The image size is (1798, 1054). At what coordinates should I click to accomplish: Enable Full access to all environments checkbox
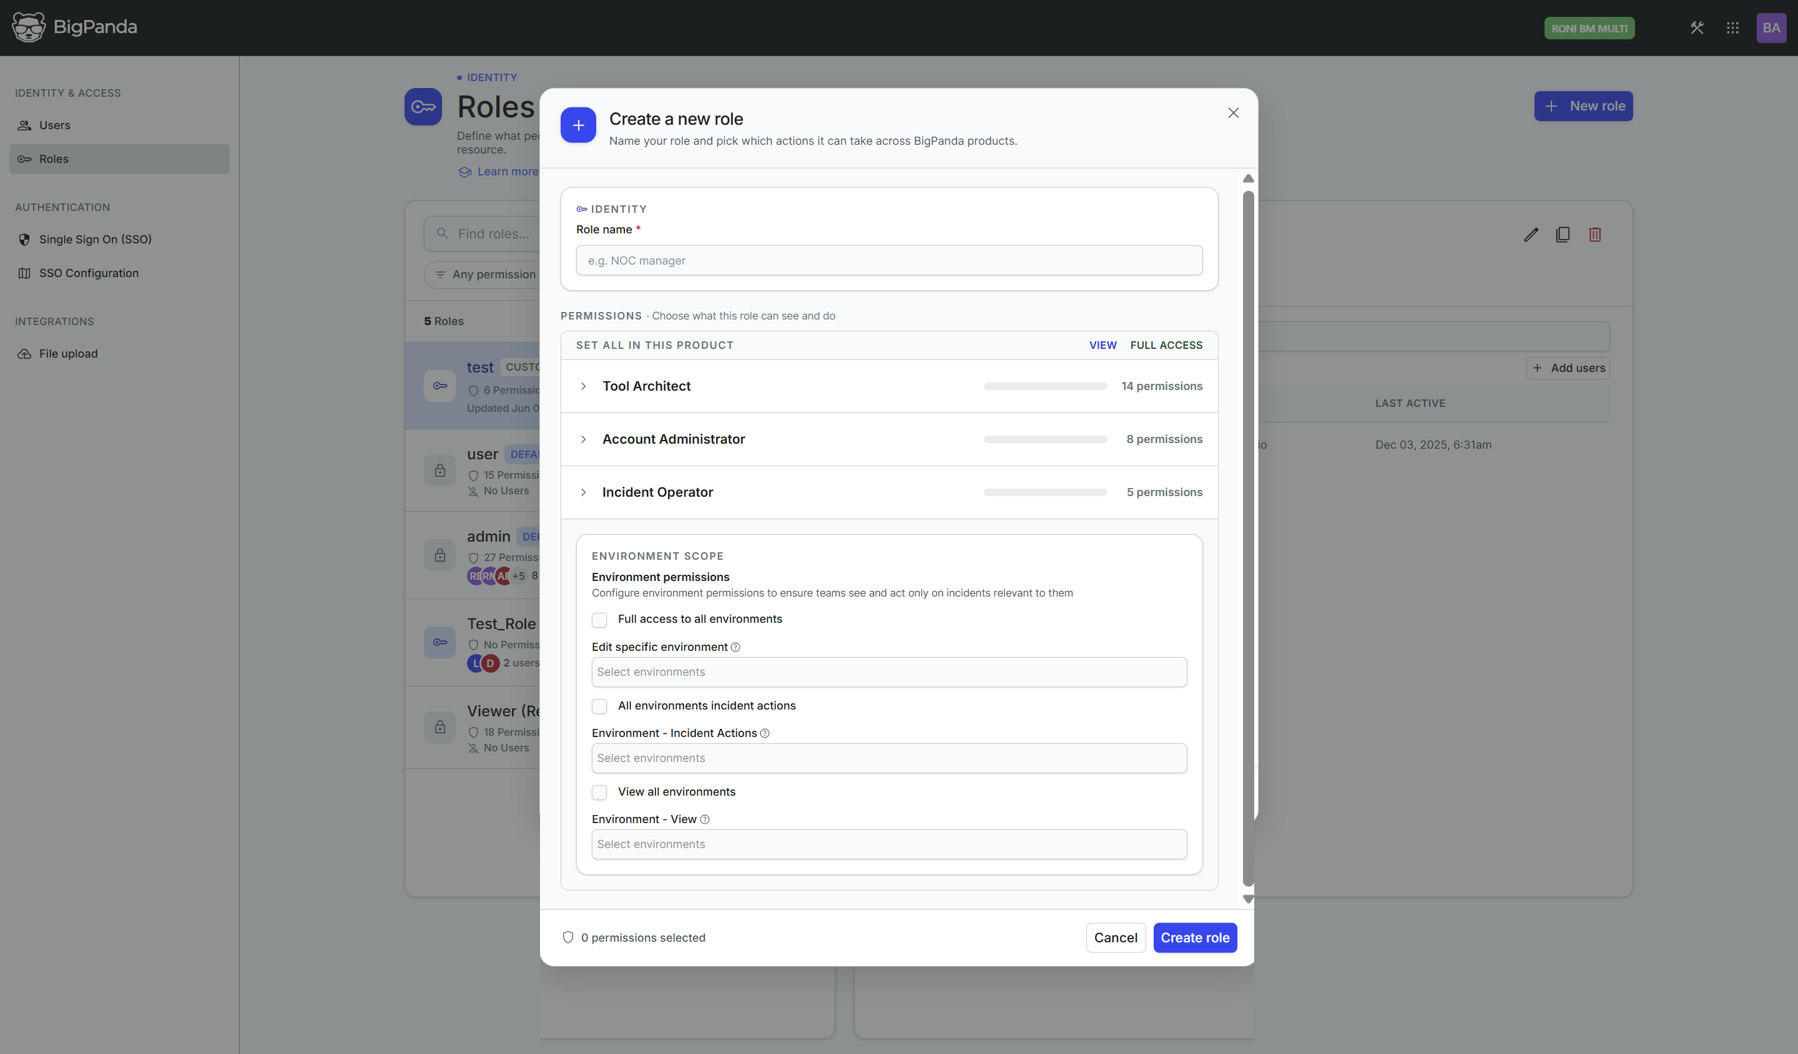[599, 620]
